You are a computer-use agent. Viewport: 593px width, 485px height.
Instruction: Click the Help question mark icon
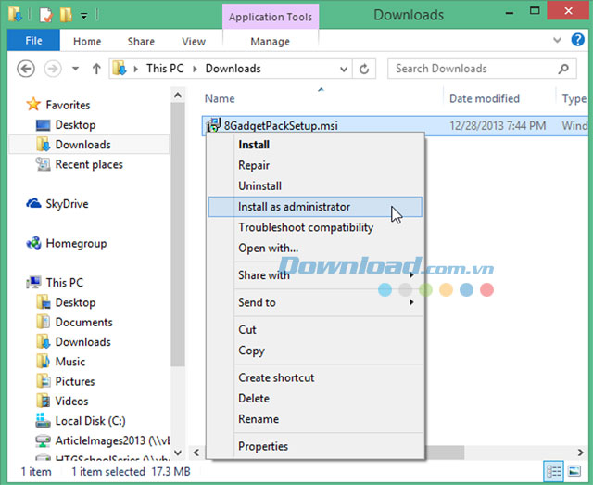(x=580, y=42)
